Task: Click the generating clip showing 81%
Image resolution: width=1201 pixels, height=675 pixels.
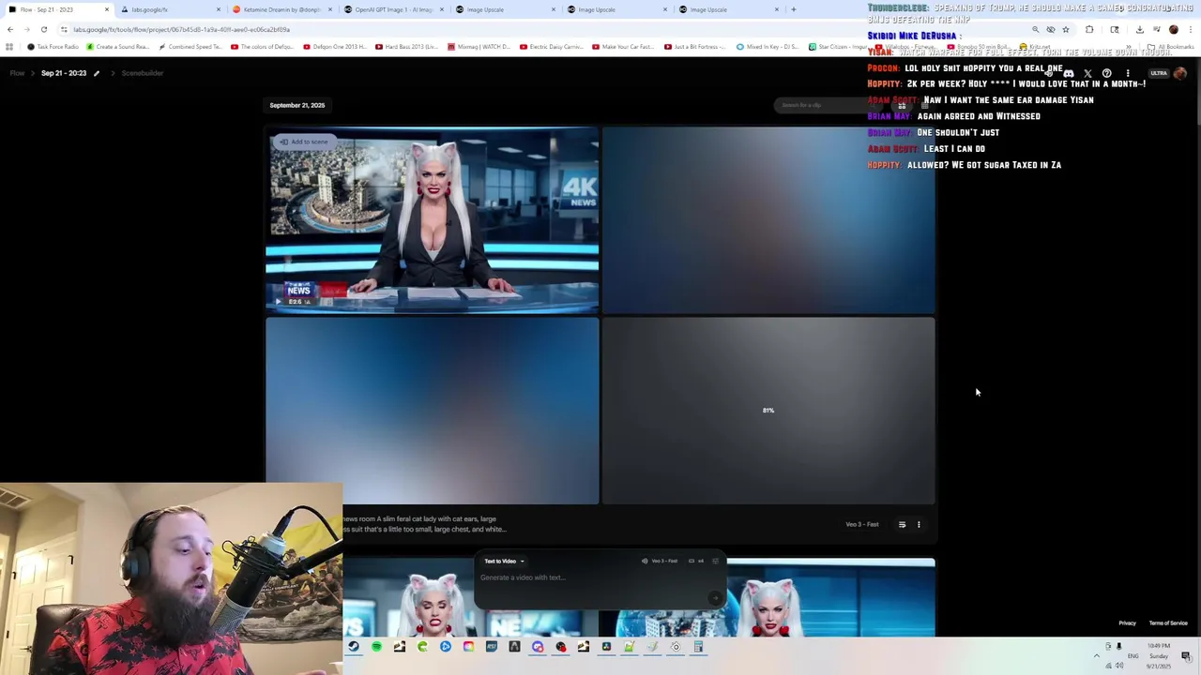Action: click(768, 411)
